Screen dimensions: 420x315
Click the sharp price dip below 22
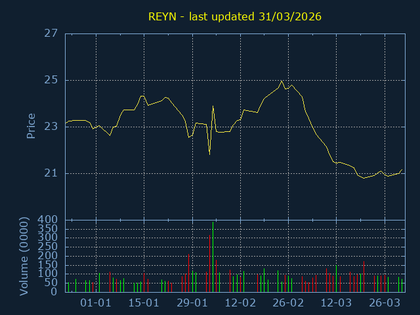coord(209,154)
